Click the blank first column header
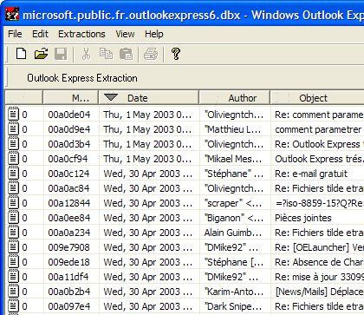The width and height of the screenshot is (364, 315). (24, 98)
